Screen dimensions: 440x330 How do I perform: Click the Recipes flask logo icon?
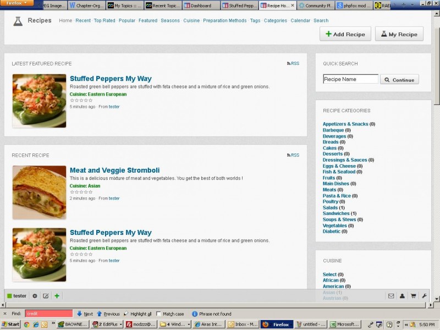18,21
